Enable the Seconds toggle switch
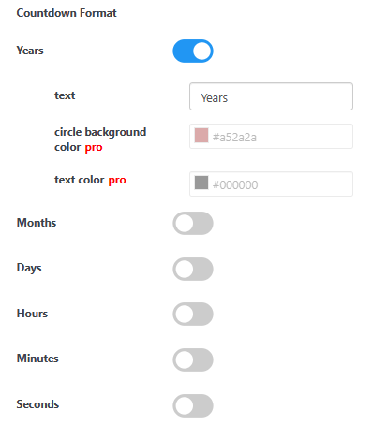Viewport: 372px width, 425px height. click(193, 405)
